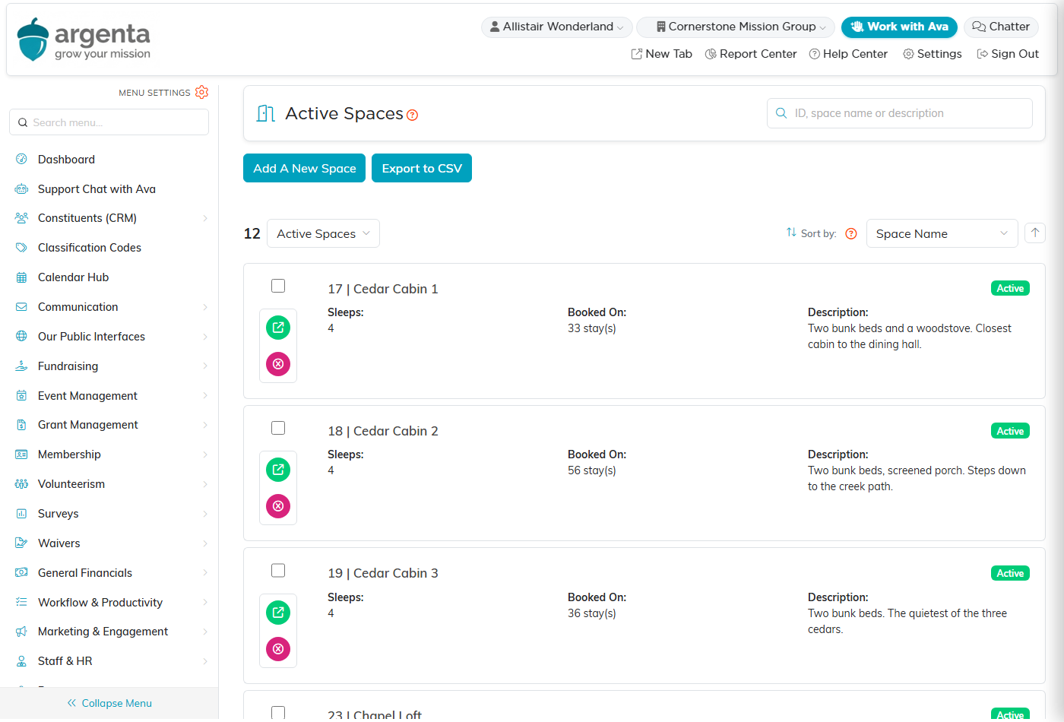Click the Communication envelope icon
This screenshot has width=1064, height=722.
[21, 307]
